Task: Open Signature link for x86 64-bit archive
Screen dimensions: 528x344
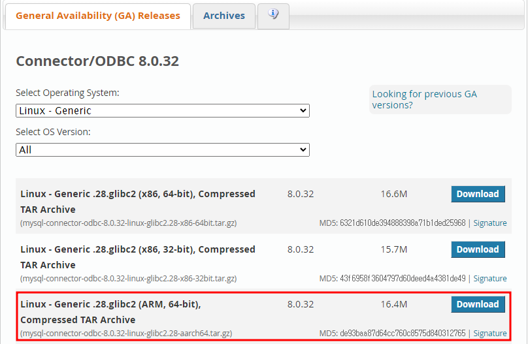Action: pos(490,223)
